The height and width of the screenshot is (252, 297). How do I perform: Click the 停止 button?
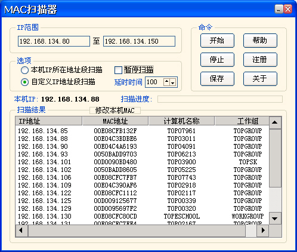click(x=217, y=60)
